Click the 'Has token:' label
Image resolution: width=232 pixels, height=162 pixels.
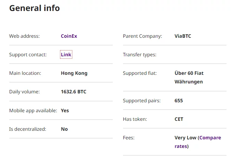(x=135, y=119)
